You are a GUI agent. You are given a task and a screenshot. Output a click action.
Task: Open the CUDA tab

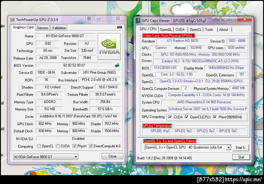point(180,29)
